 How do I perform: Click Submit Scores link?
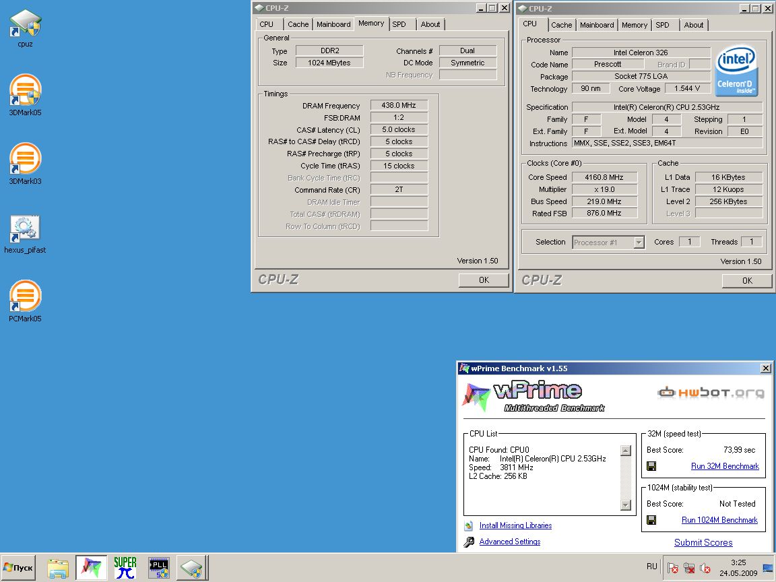[x=703, y=542]
